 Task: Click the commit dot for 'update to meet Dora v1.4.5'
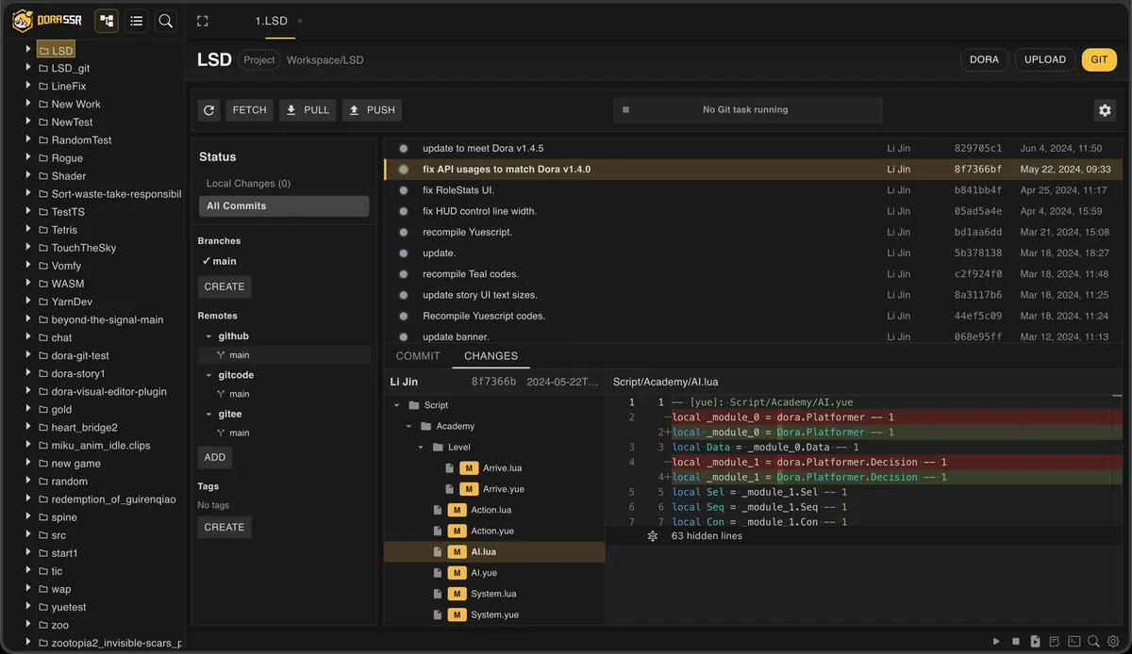[x=404, y=149]
